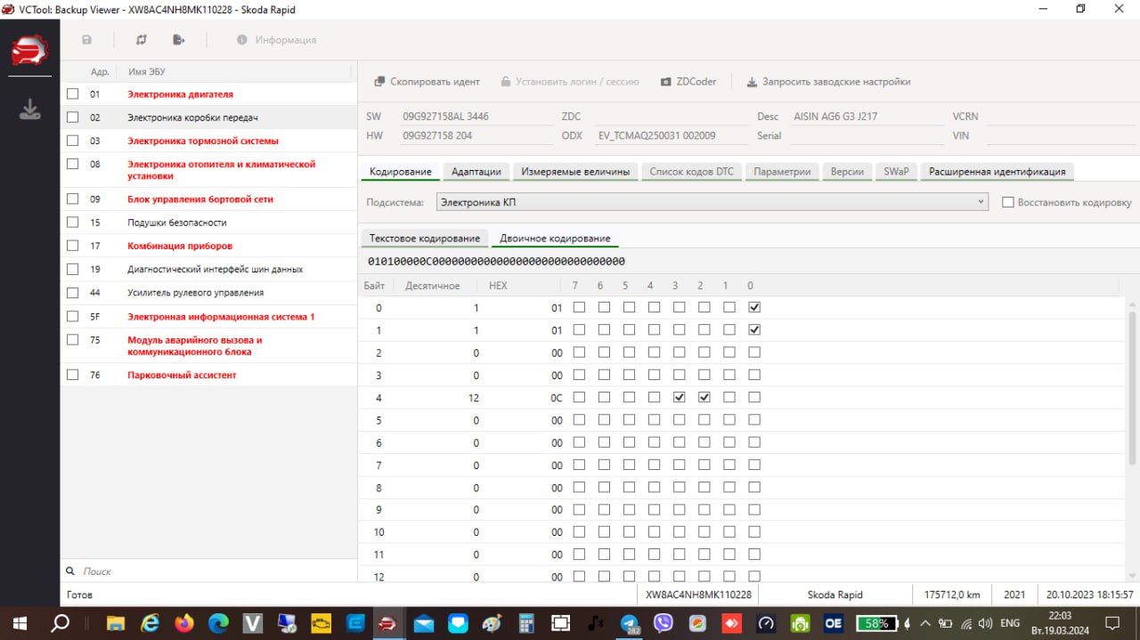1140x640 pixels.
Task: Open taskbar search magnifier
Action: [60, 622]
